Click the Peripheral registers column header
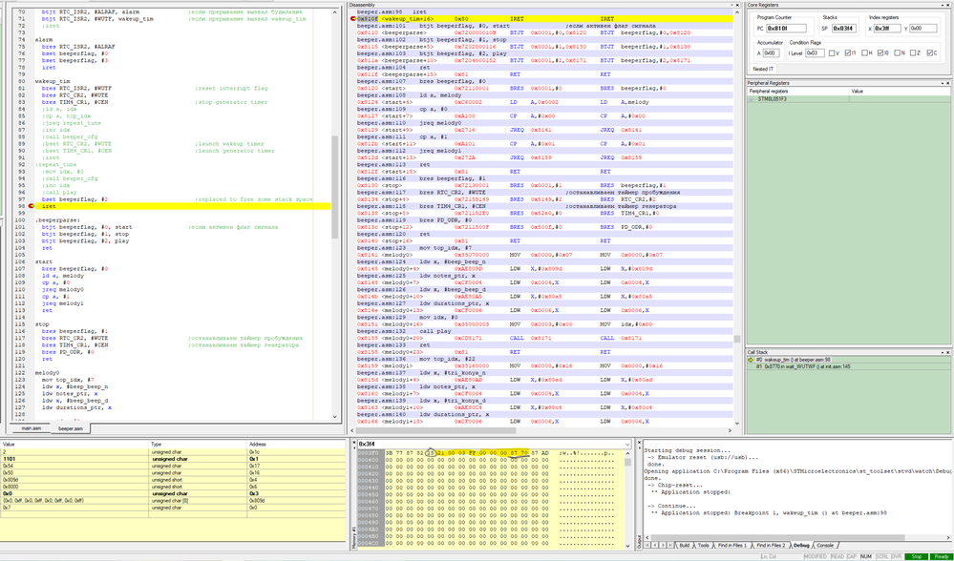The image size is (954, 561). (798, 92)
